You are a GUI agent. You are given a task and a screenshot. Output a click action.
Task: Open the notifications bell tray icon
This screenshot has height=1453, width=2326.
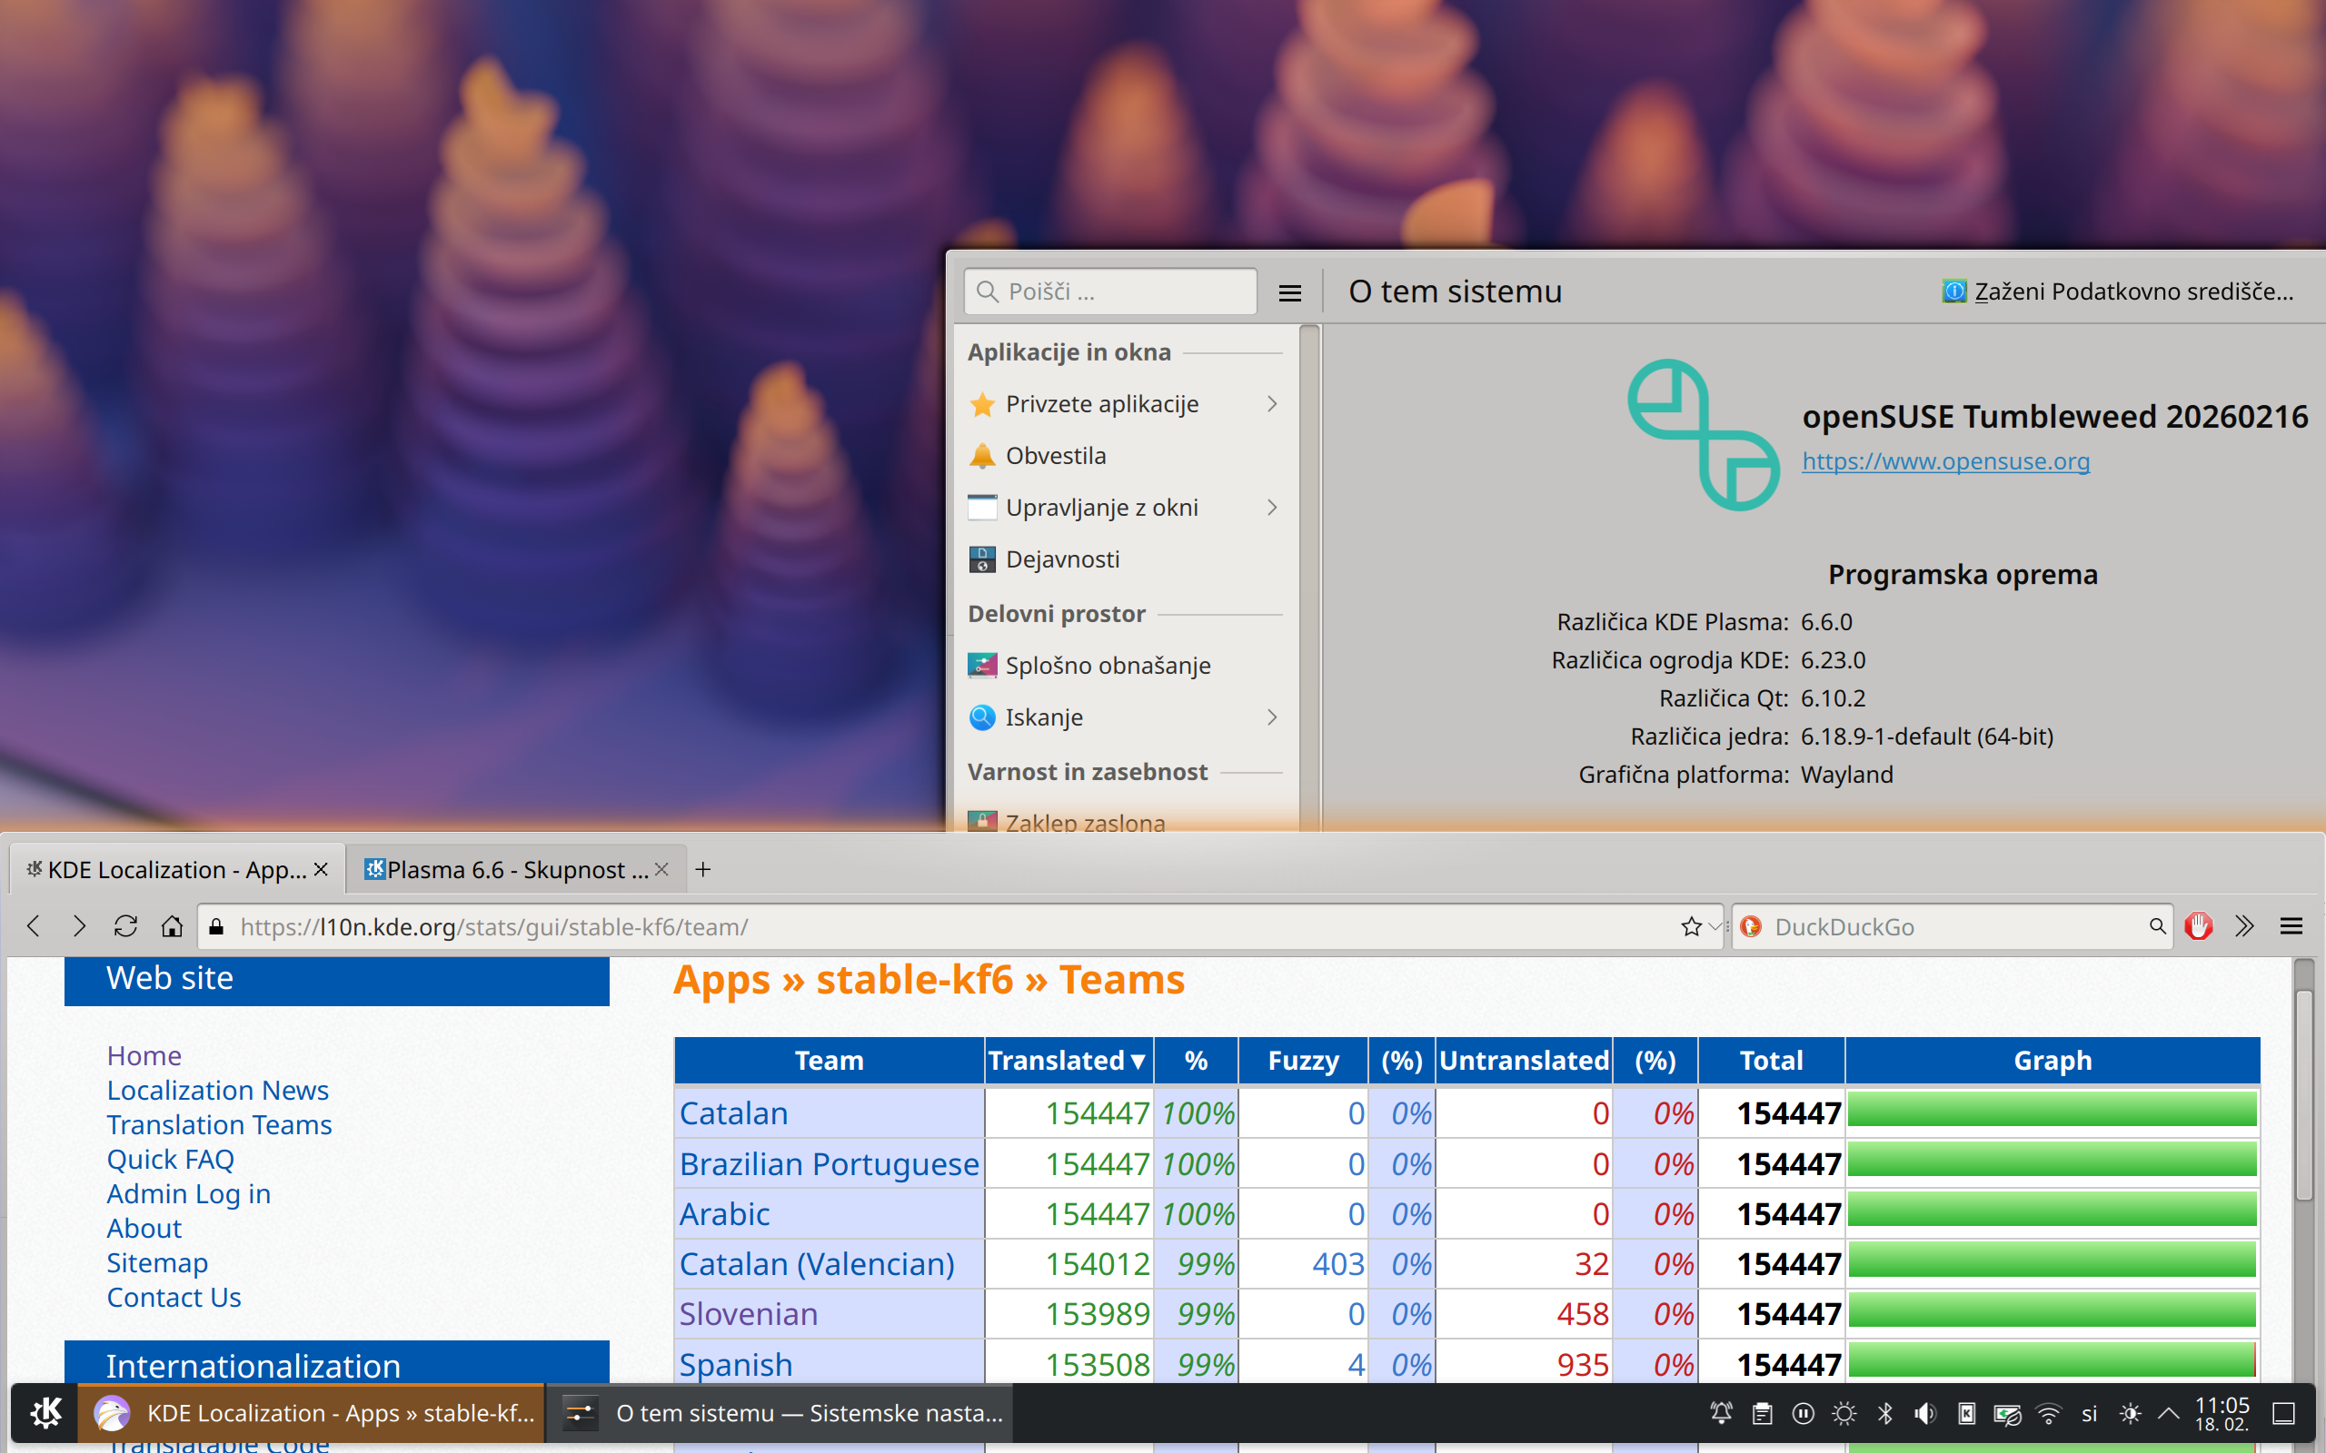[1722, 1414]
